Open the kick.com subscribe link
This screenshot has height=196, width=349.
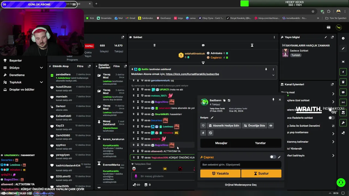[192, 74]
